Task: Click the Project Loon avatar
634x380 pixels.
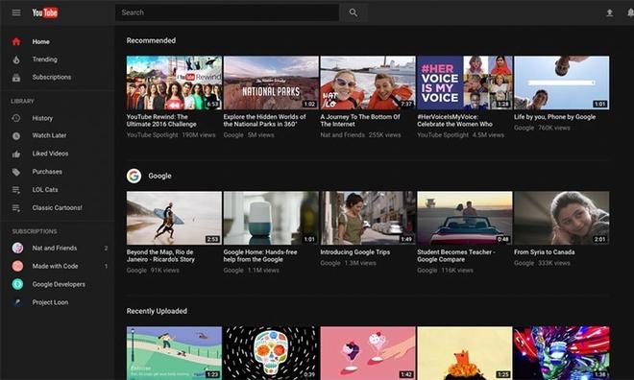Action: tap(17, 302)
